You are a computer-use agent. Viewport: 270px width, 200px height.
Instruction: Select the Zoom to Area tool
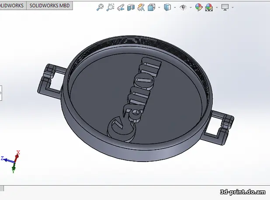(110, 7)
